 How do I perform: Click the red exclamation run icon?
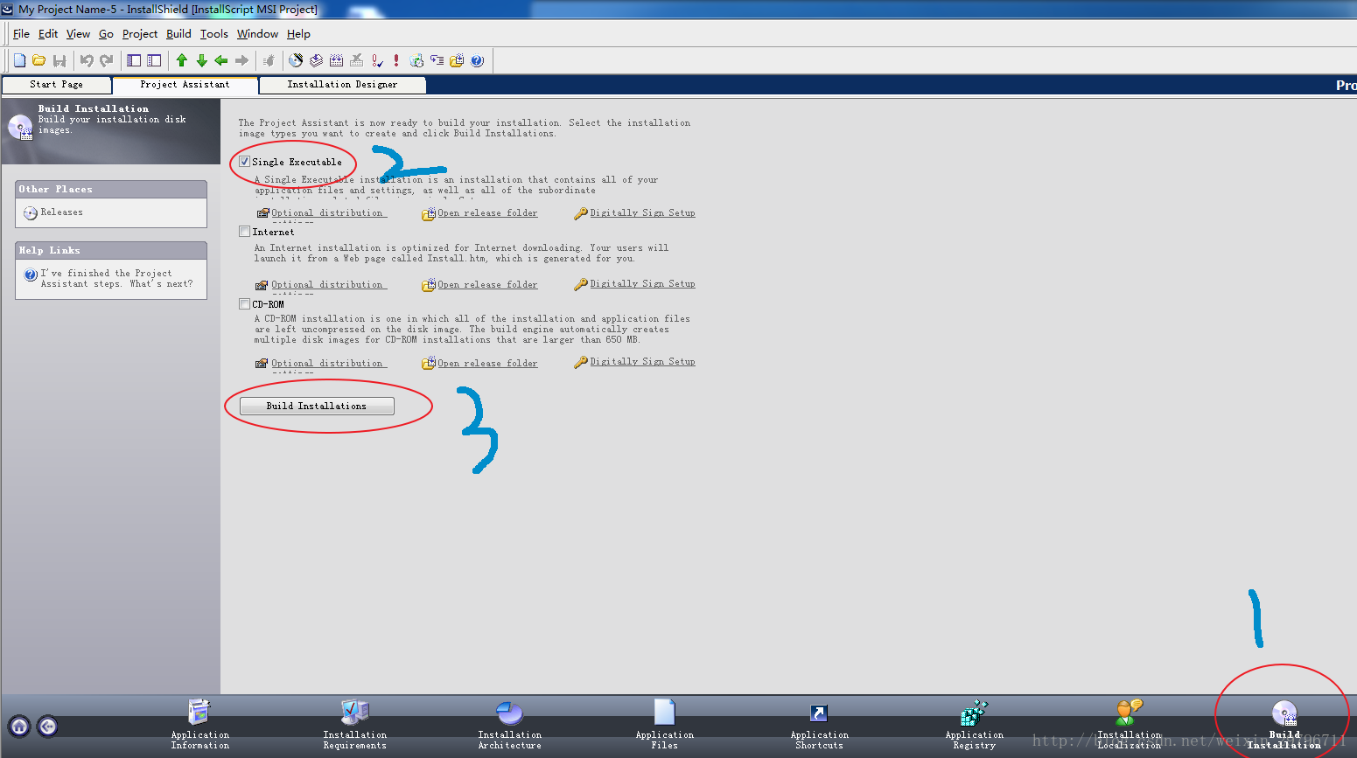tap(396, 60)
